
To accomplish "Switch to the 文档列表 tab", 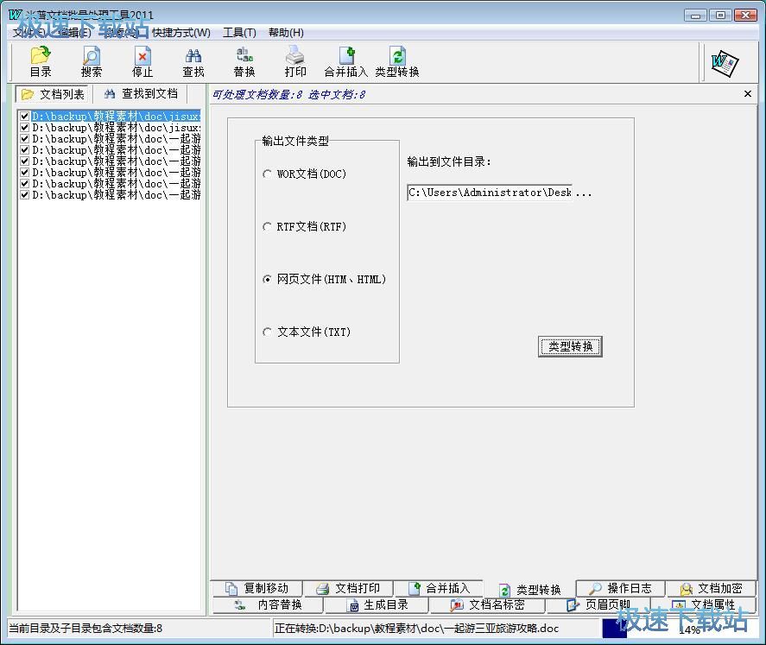I will pos(53,94).
